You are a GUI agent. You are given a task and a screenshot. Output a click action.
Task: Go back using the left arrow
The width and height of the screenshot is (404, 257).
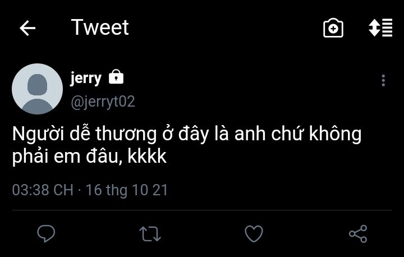(27, 28)
